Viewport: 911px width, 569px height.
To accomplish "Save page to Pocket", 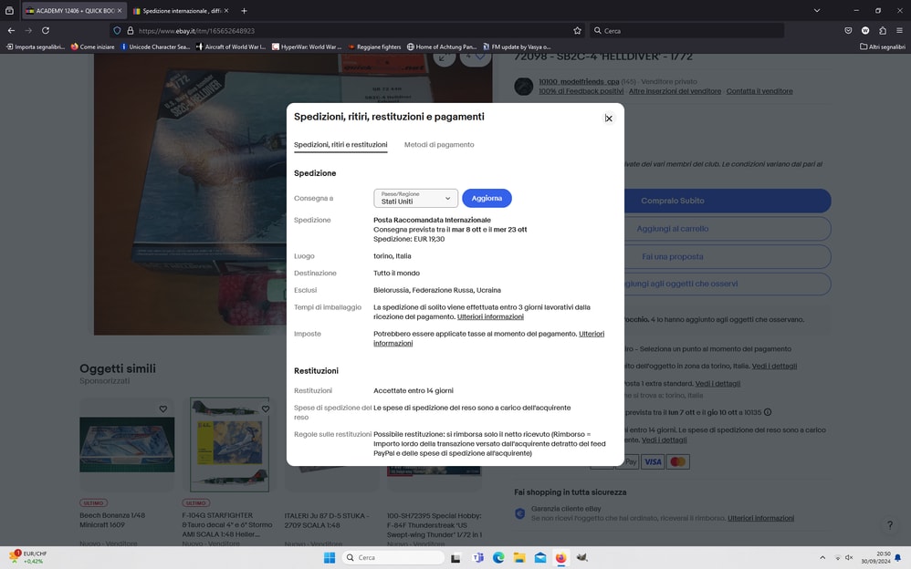I will pos(848,31).
